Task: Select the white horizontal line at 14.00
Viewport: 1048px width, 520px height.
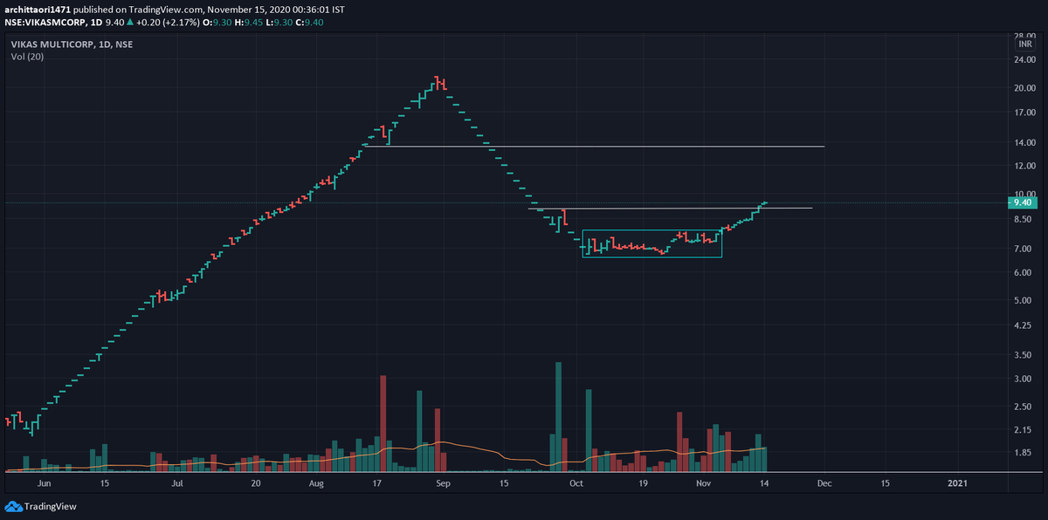Action: click(594, 147)
